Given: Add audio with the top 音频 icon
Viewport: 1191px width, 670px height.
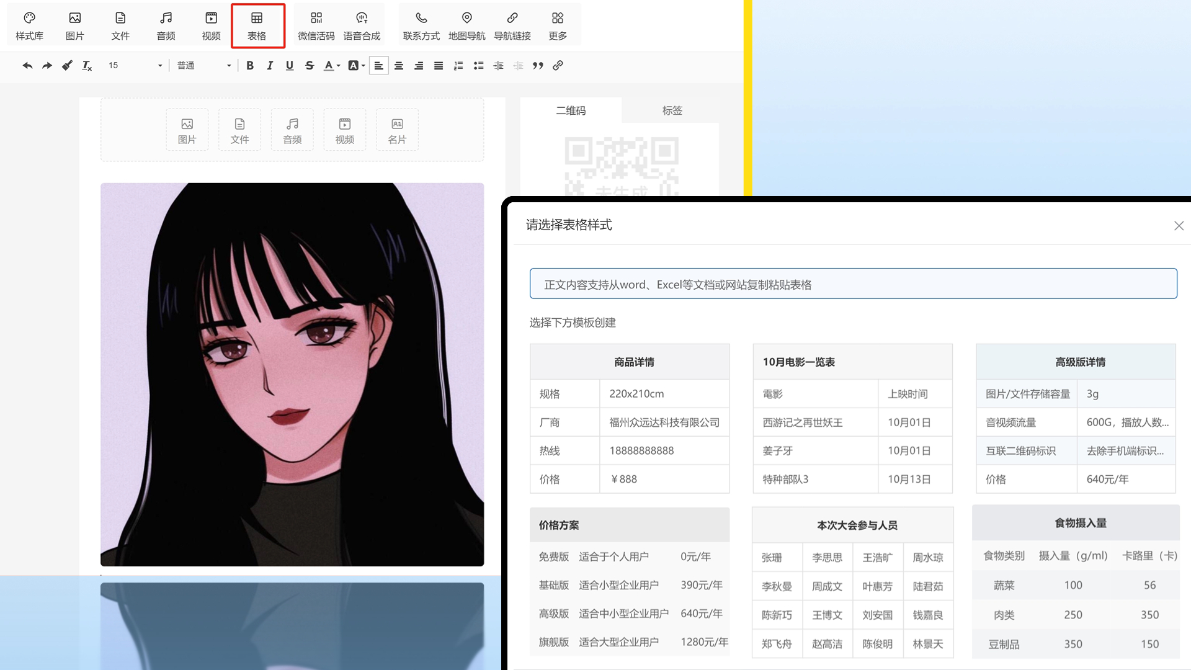Looking at the screenshot, I should tap(166, 26).
